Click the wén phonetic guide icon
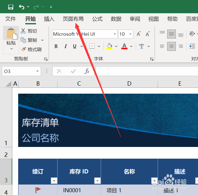Screen dimensions: 198x195 click(141, 46)
